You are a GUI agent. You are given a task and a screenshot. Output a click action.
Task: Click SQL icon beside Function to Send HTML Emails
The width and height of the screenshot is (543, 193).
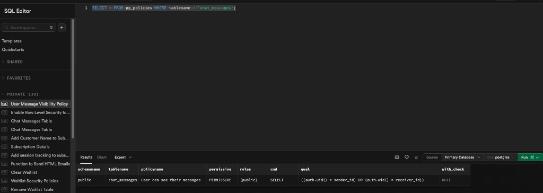[4, 164]
